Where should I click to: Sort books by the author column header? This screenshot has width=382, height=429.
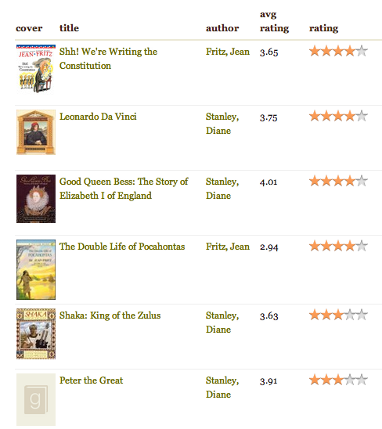coord(222,28)
